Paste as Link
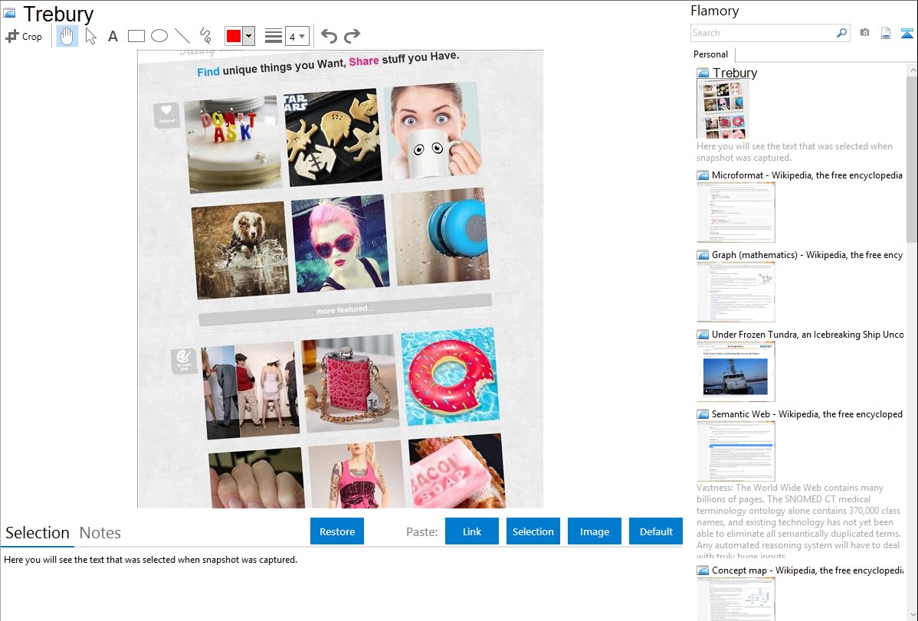This screenshot has height=621, width=918. pos(472,531)
